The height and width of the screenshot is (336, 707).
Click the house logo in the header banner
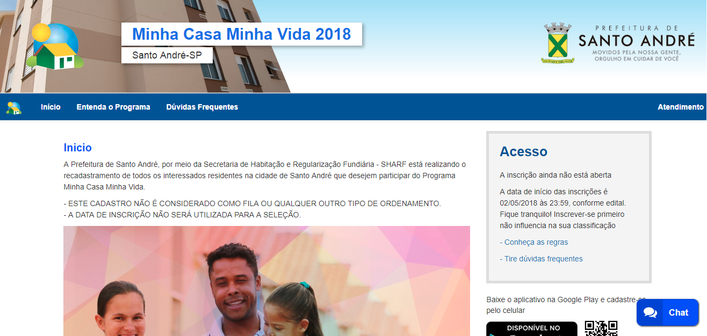(55, 47)
